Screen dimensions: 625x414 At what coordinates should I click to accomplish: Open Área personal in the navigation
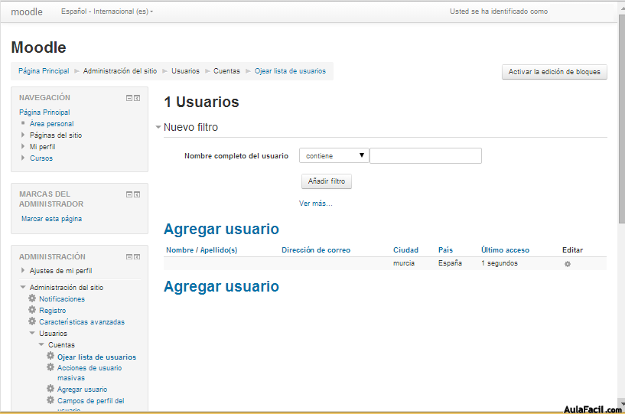pyautogui.click(x=52, y=124)
